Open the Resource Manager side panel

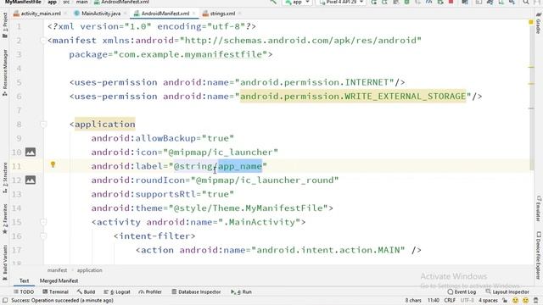(5, 73)
